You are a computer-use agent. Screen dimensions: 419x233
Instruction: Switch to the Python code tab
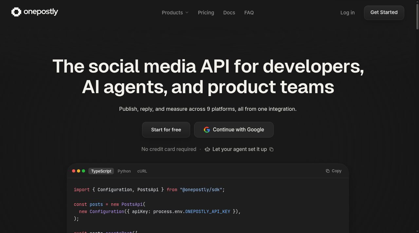click(124, 171)
